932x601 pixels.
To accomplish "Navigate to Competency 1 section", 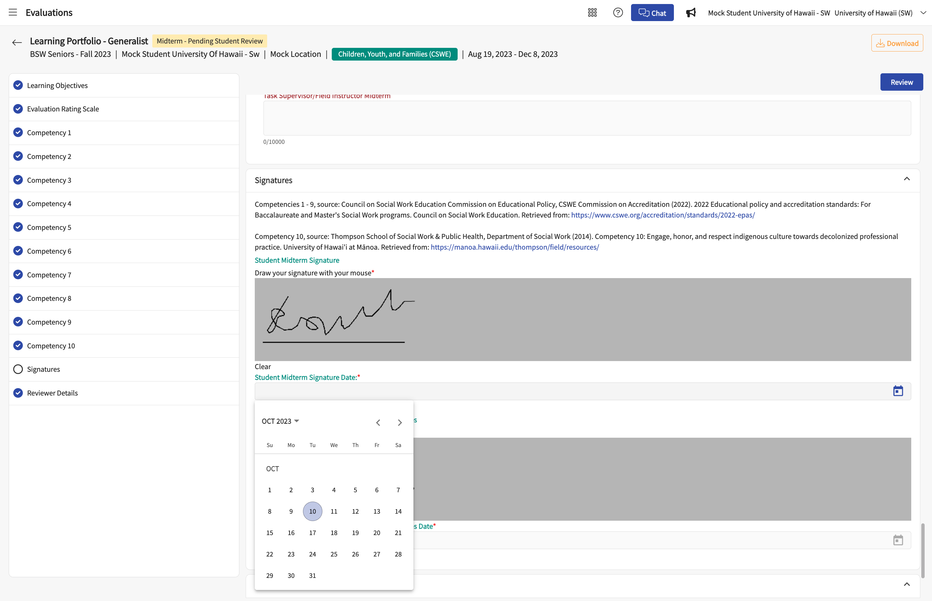I will click(124, 133).
